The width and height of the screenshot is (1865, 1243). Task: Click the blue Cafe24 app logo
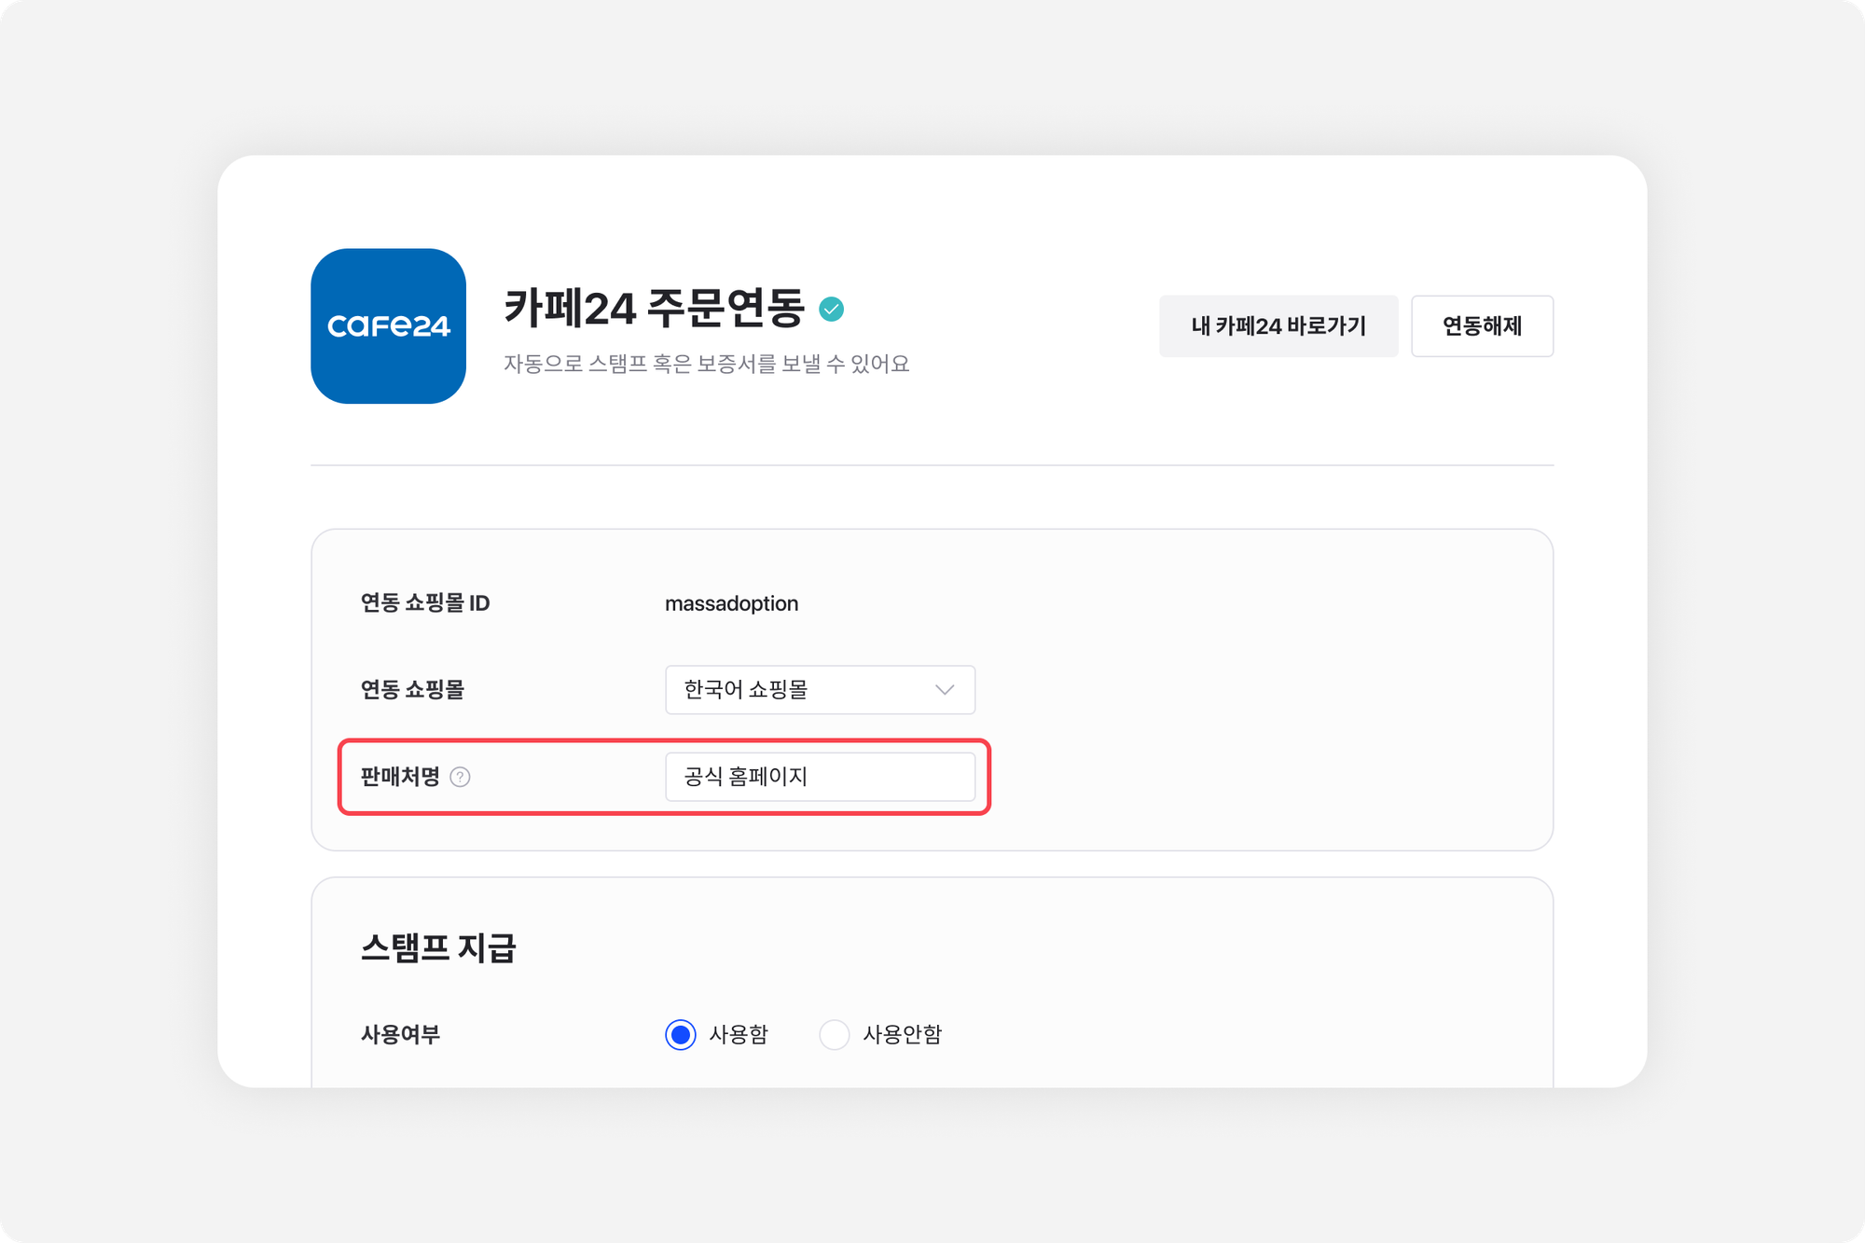pyautogui.click(x=388, y=325)
